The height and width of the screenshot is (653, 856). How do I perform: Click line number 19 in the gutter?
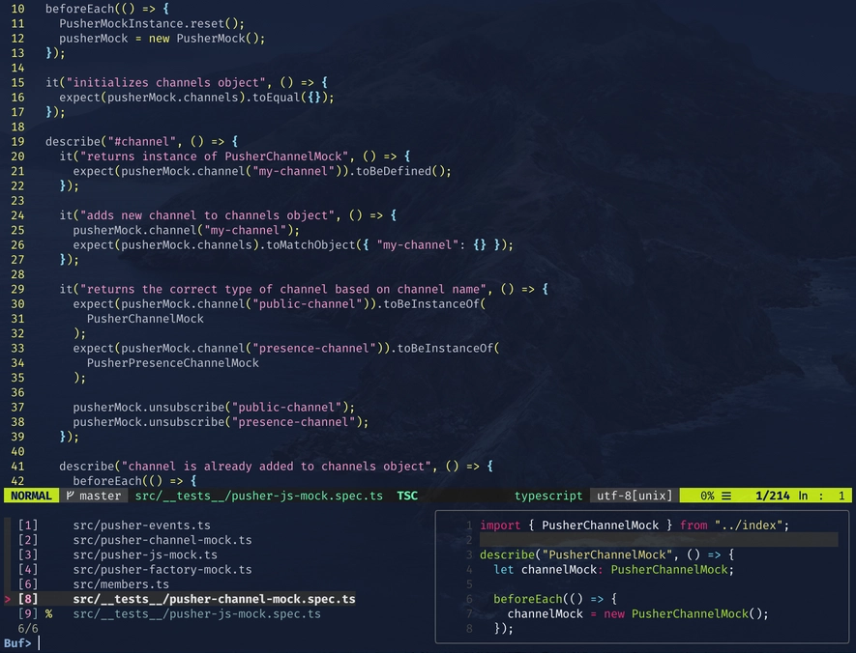click(18, 141)
